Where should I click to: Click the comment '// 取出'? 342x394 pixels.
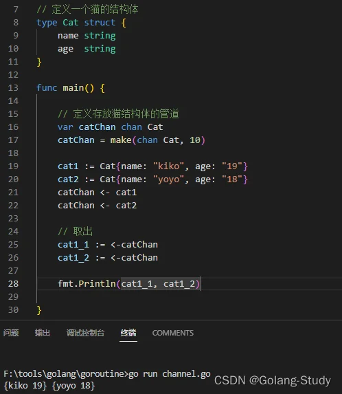click(x=76, y=232)
